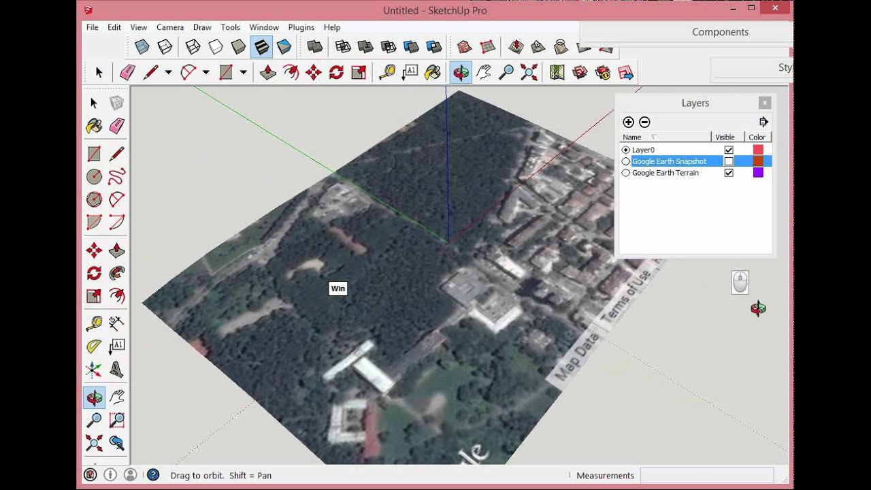Select the Google Earth Terrain layer name

pyautogui.click(x=665, y=173)
